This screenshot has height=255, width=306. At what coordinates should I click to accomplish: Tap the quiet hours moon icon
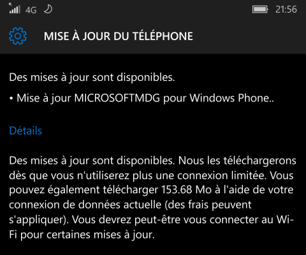coord(48,10)
